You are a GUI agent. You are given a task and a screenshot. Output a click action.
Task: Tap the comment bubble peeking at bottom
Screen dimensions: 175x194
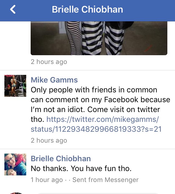click(x=98, y=193)
